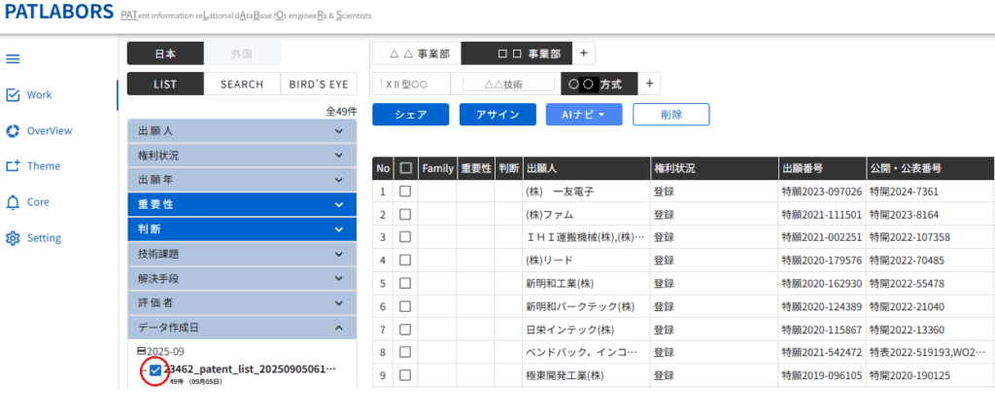Switch to BIRD'S EYE view tab

(x=319, y=85)
